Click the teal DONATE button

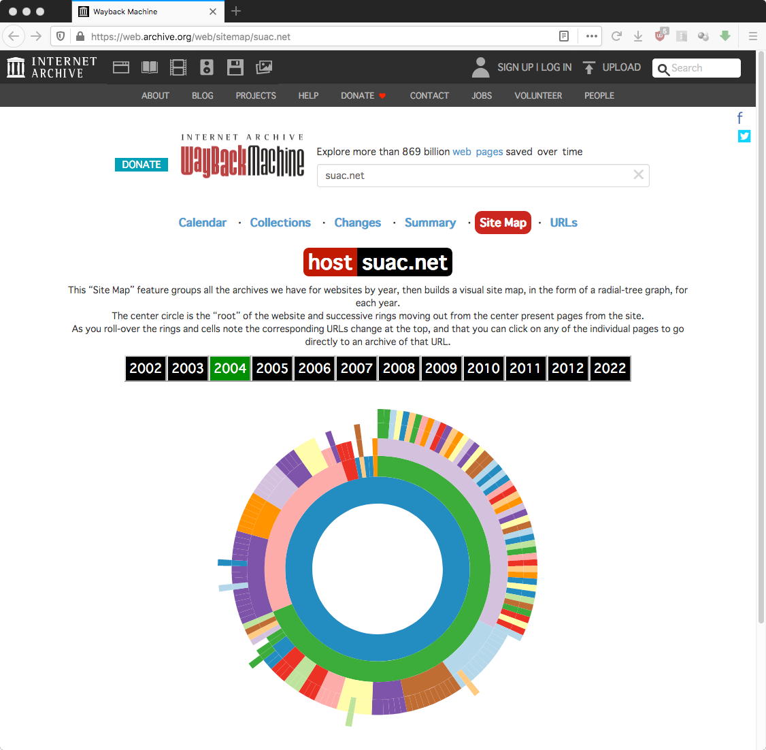(x=141, y=165)
